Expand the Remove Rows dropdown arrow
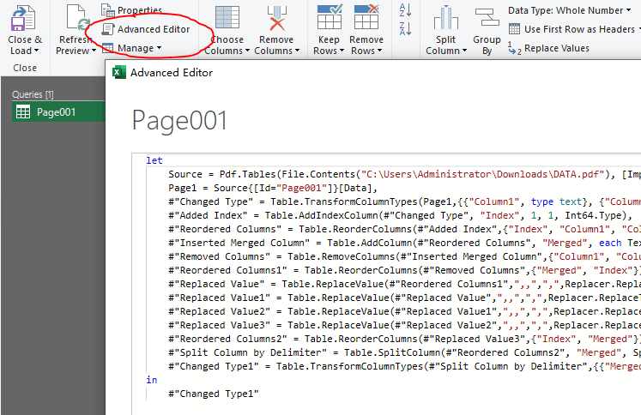Image resolution: width=641 pixels, height=415 pixels. tap(380, 51)
